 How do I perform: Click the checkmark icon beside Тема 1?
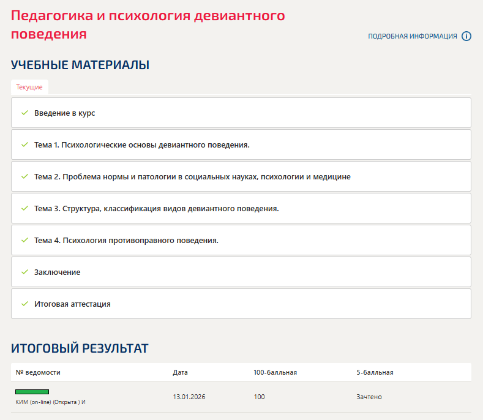click(24, 145)
